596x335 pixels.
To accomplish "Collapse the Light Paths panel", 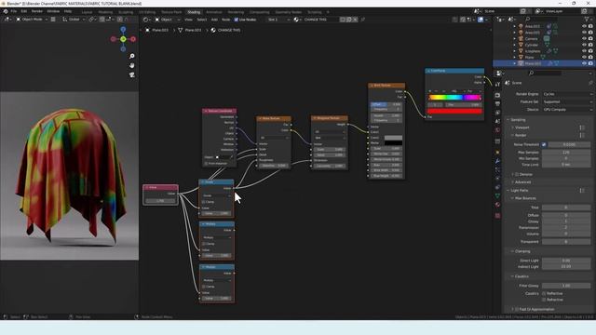I will [x=508, y=191].
